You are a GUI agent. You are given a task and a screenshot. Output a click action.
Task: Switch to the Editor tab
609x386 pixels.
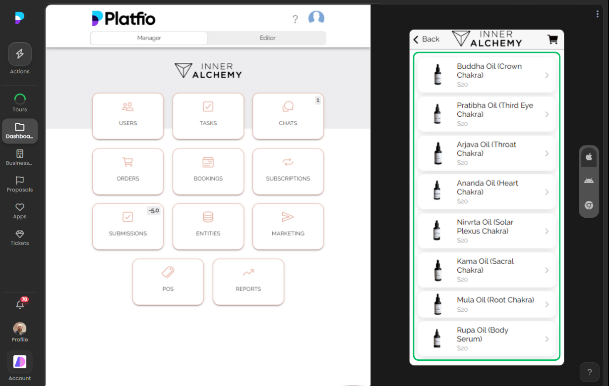(x=267, y=38)
